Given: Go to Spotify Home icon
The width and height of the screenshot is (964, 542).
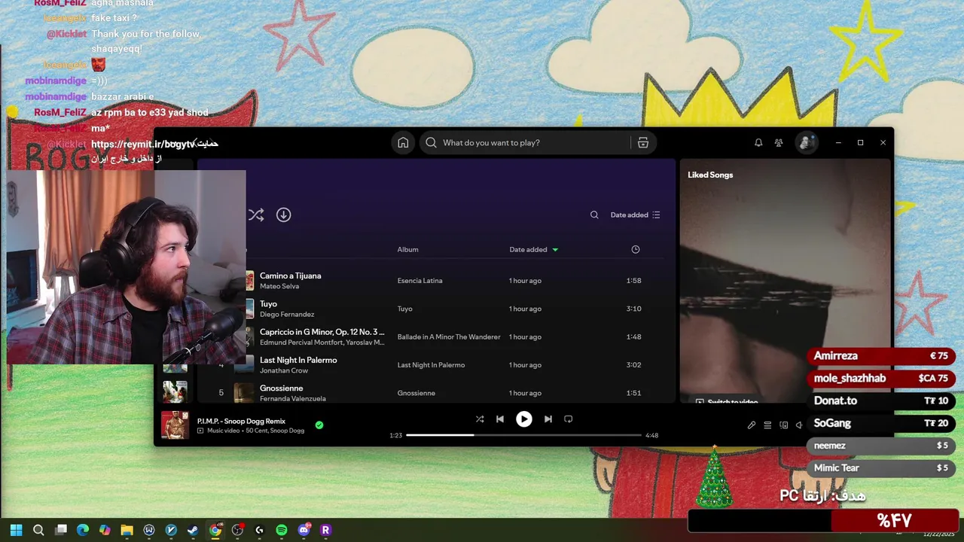Looking at the screenshot, I should point(403,143).
